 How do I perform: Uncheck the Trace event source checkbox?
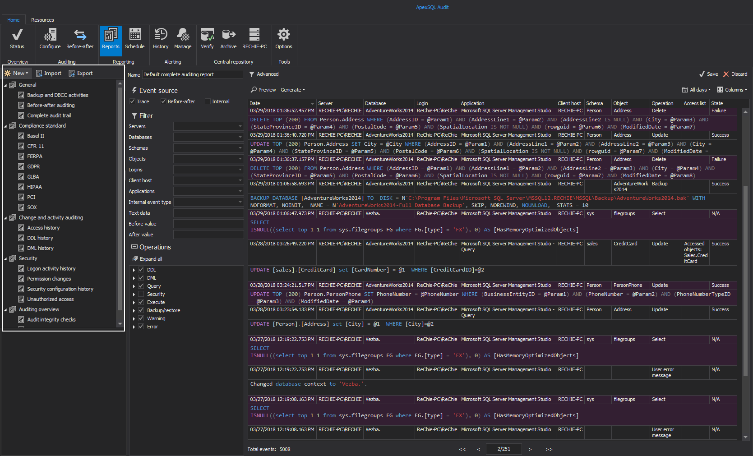[133, 101]
